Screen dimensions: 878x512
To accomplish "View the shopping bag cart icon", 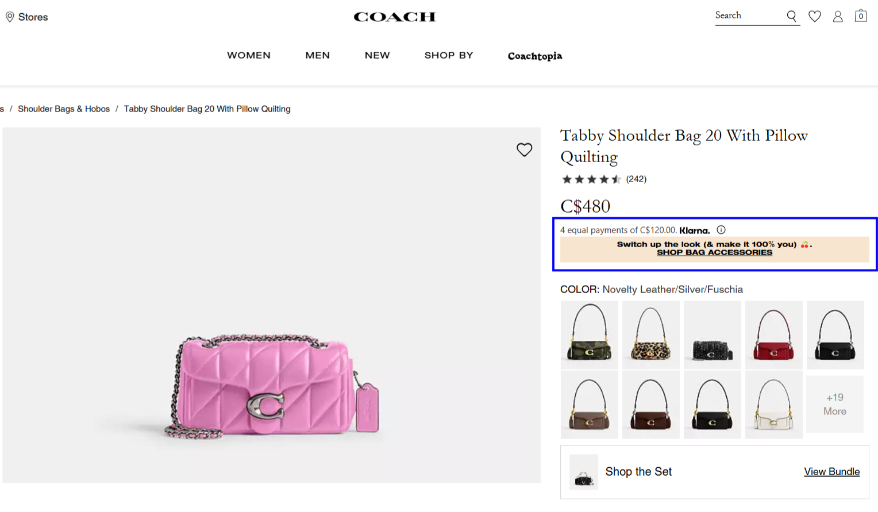I will coord(860,16).
